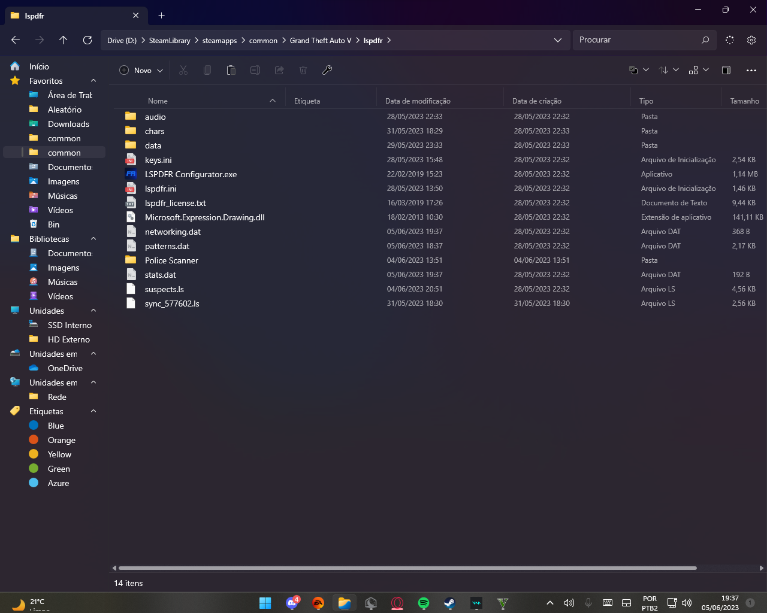Open the selection options dropdown

tap(639, 70)
